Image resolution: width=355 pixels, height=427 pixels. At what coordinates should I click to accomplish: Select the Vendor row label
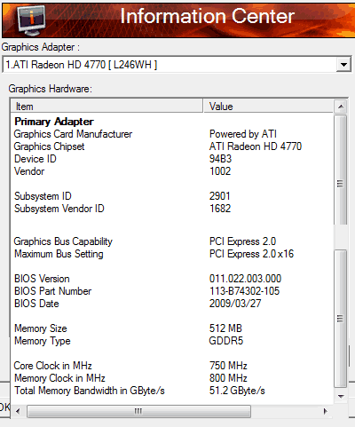click(29, 171)
